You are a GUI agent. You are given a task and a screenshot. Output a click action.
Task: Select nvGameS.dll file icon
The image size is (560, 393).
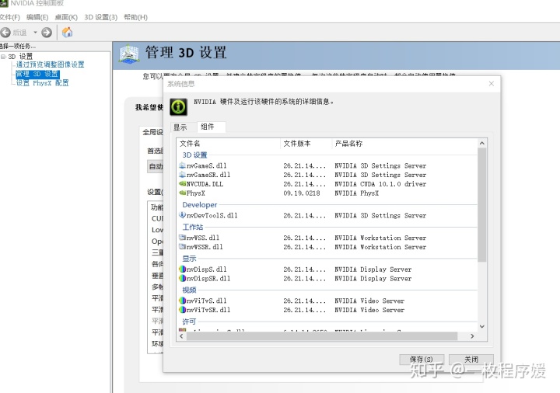coord(182,165)
